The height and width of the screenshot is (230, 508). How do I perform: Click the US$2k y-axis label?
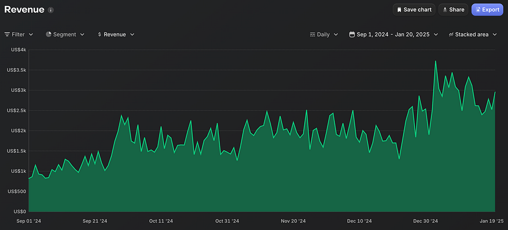pos(18,131)
